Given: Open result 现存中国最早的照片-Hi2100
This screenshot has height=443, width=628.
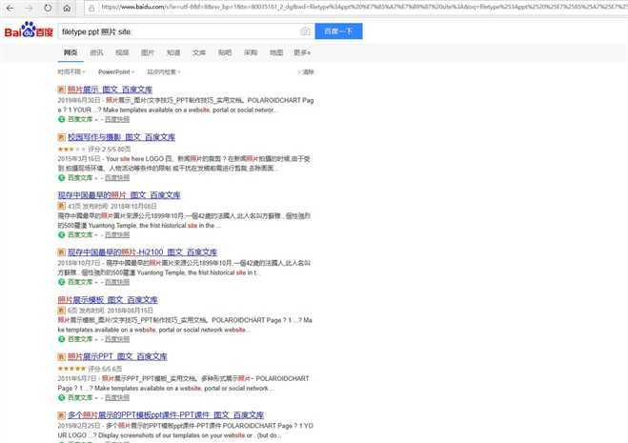Looking at the screenshot, I should pyautogui.click(x=142, y=252).
